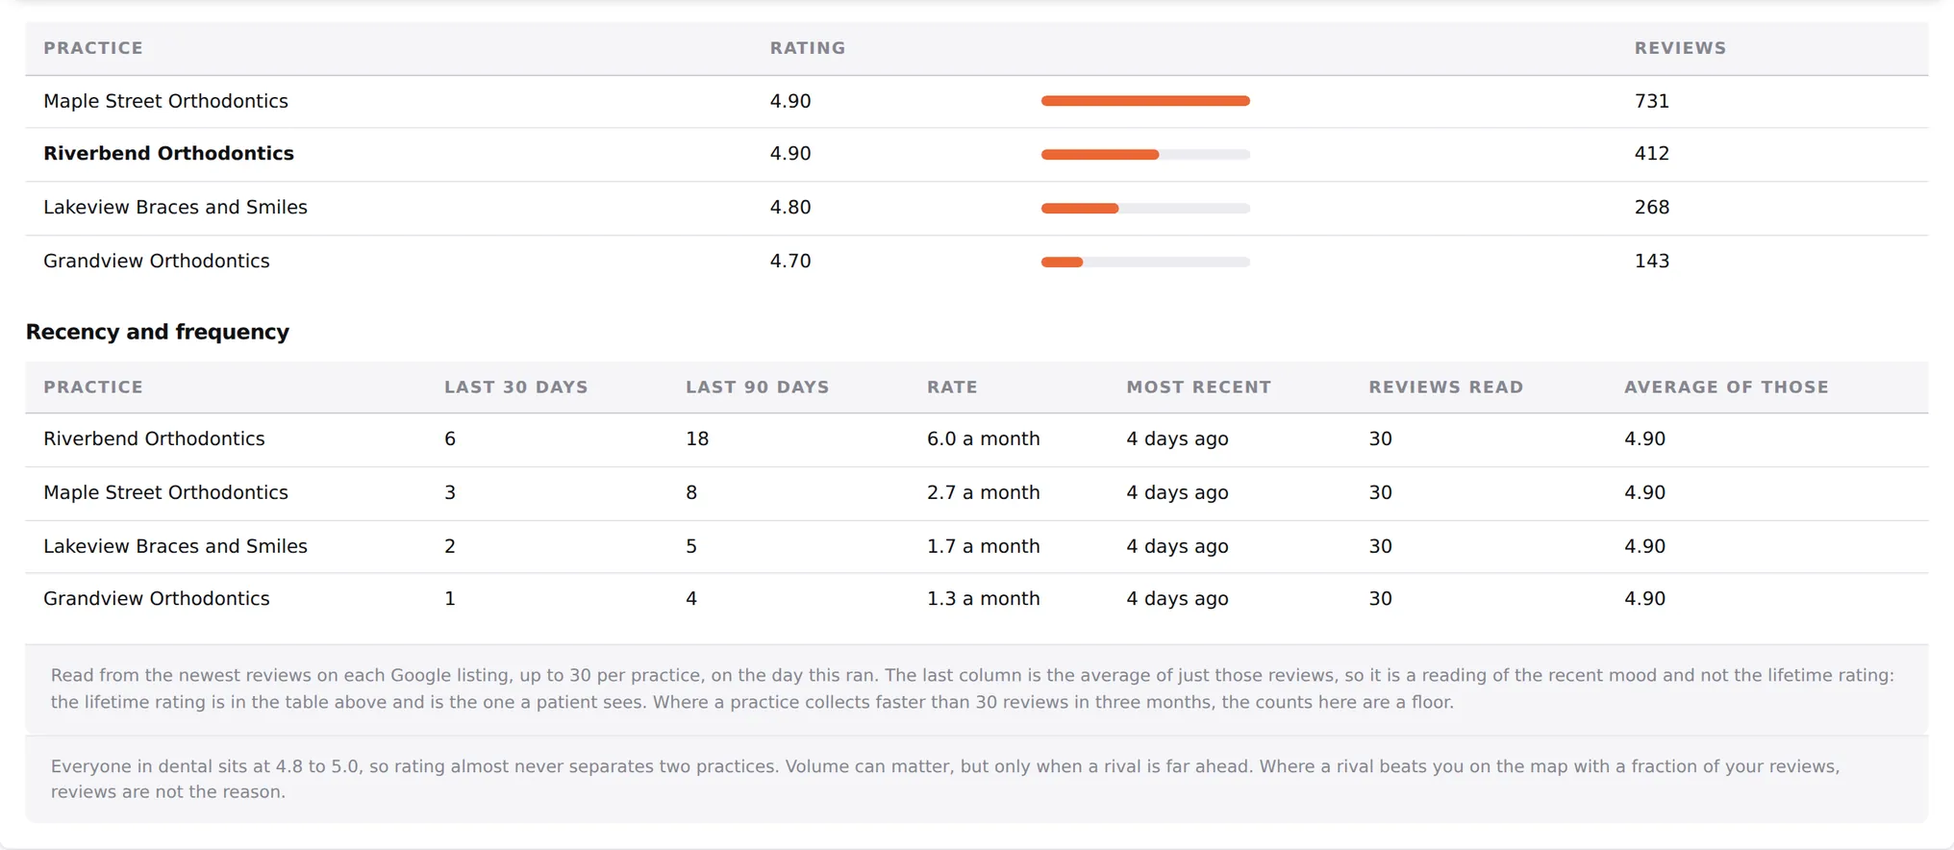Select the 4.70 rating value
The image size is (1954, 850).
[x=790, y=262]
